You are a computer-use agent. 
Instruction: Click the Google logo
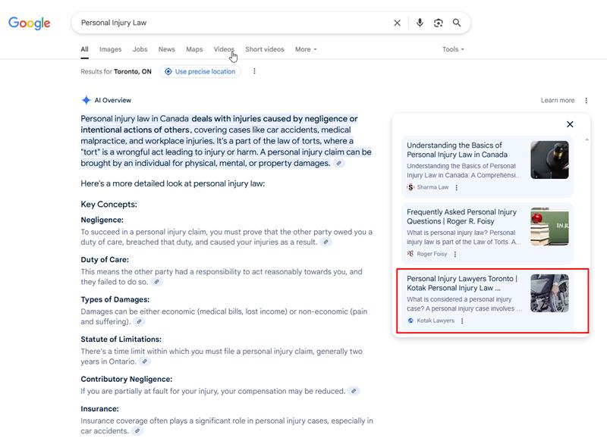pos(30,23)
